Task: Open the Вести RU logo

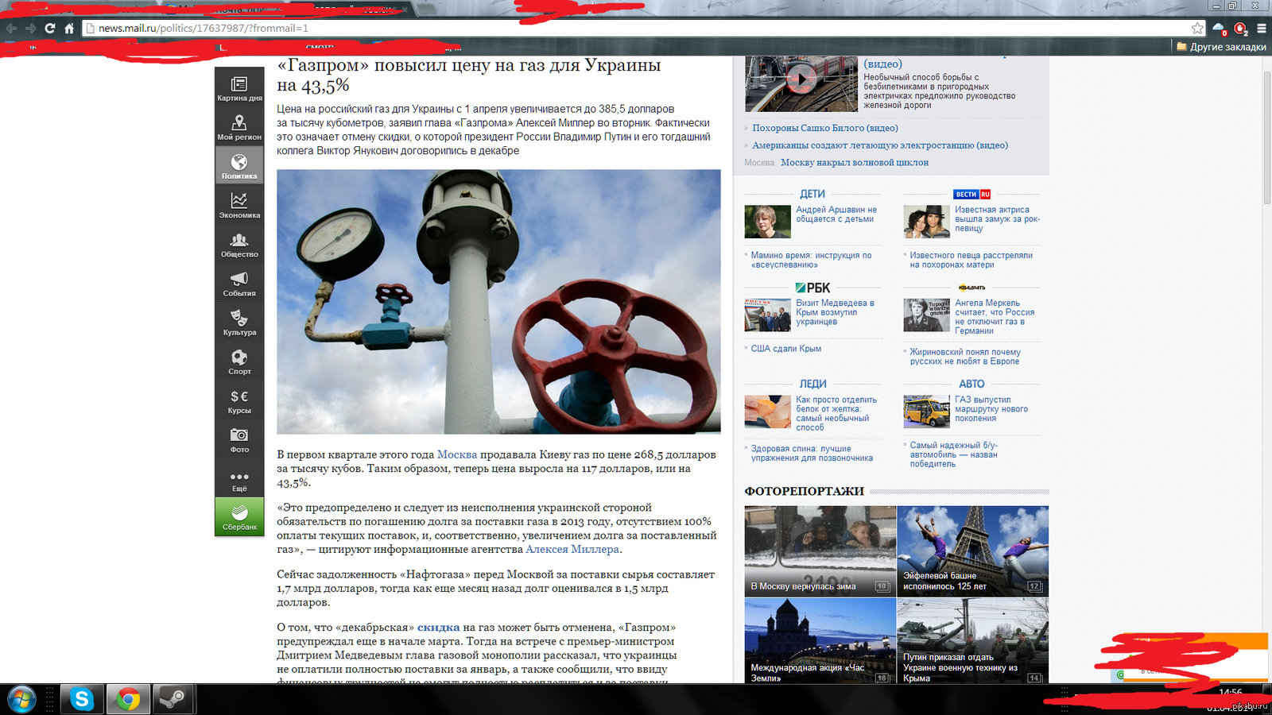Action: click(x=971, y=194)
